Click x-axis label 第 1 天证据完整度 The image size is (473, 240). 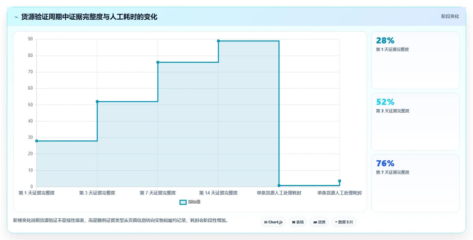[37, 193]
